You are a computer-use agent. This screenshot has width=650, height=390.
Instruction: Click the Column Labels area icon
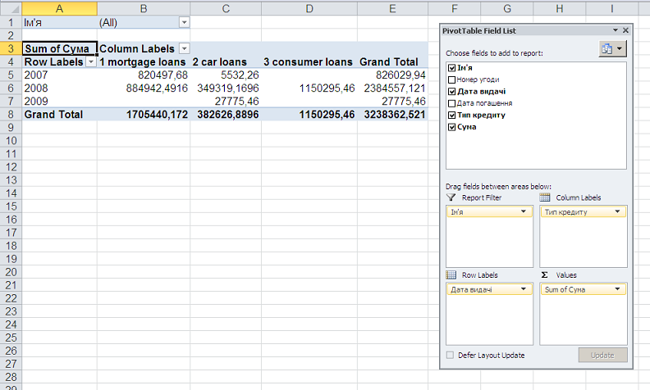[x=545, y=197]
